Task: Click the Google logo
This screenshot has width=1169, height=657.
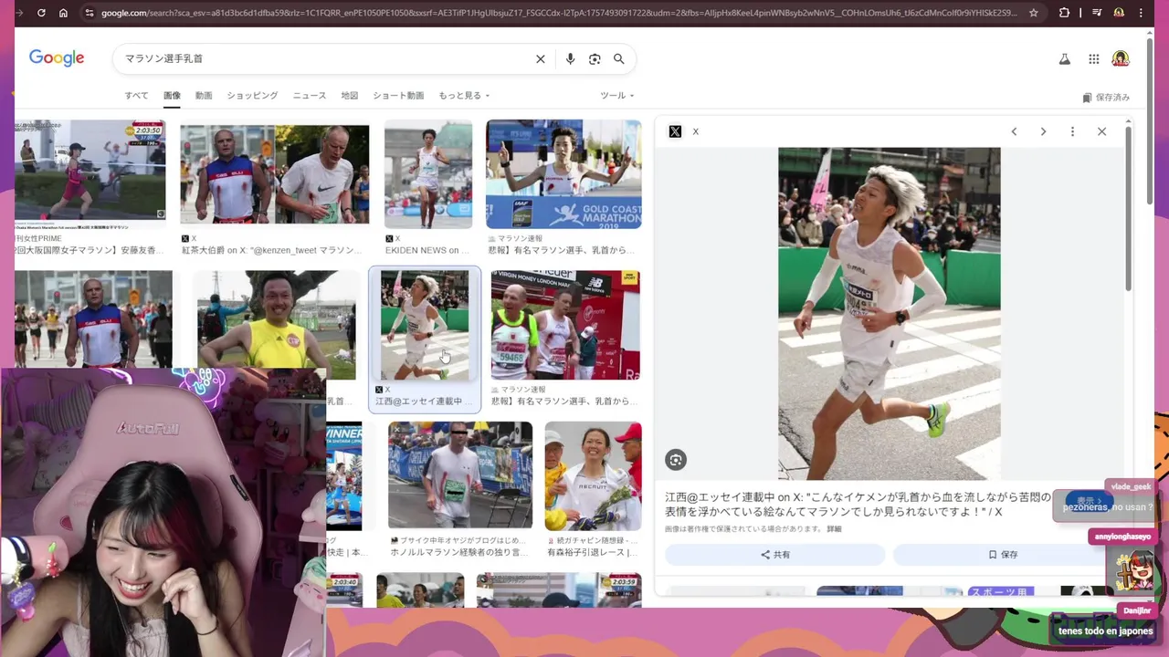Action: 57,58
